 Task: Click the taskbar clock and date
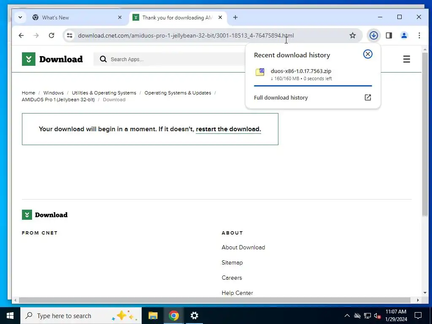coord(396,316)
